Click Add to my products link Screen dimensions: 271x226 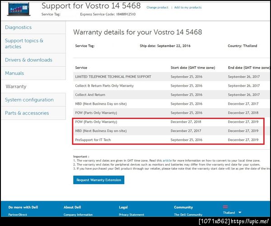[188, 7]
